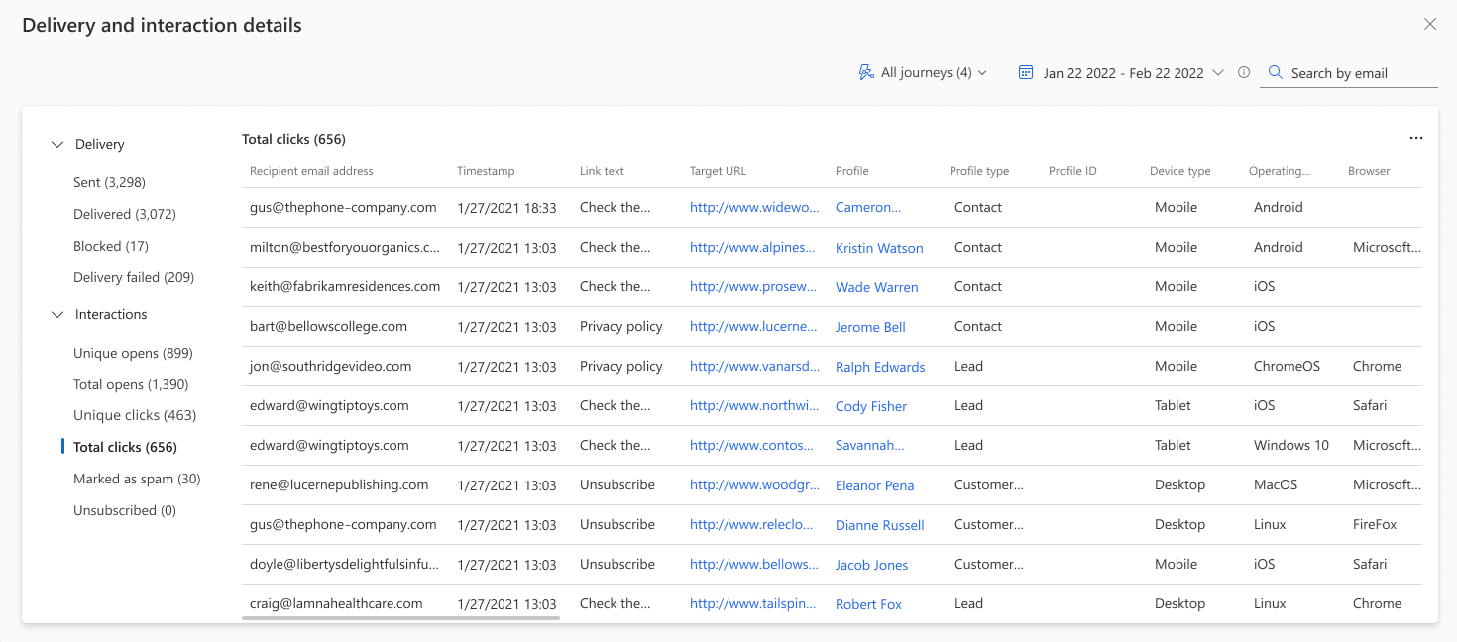Screen dimensions: 1457x642
Task: View Marked as spam (30) entries
Action: [x=137, y=479]
